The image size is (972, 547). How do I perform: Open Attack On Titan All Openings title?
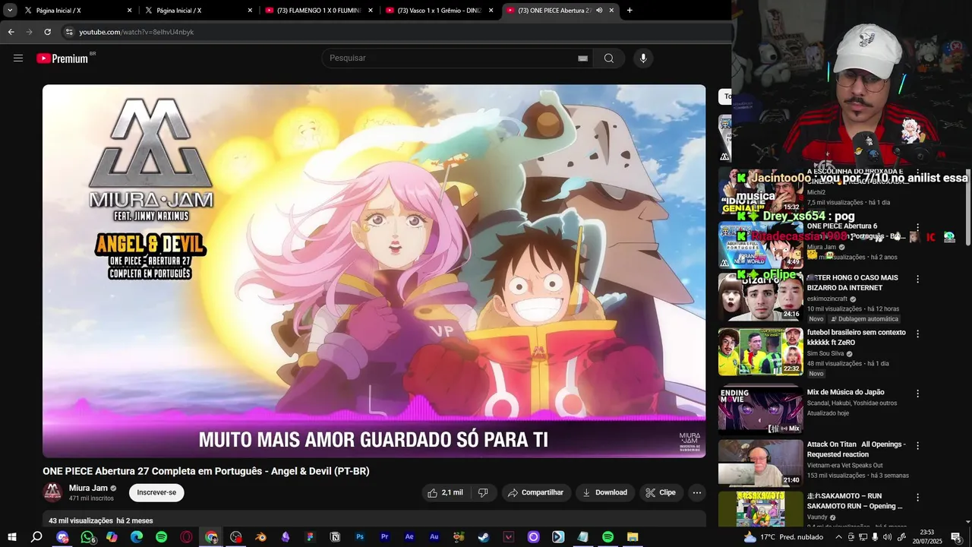pyautogui.click(x=856, y=449)
